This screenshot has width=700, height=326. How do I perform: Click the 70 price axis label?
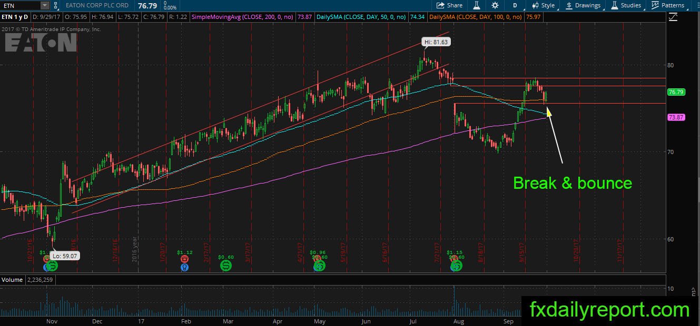point(671,152)
